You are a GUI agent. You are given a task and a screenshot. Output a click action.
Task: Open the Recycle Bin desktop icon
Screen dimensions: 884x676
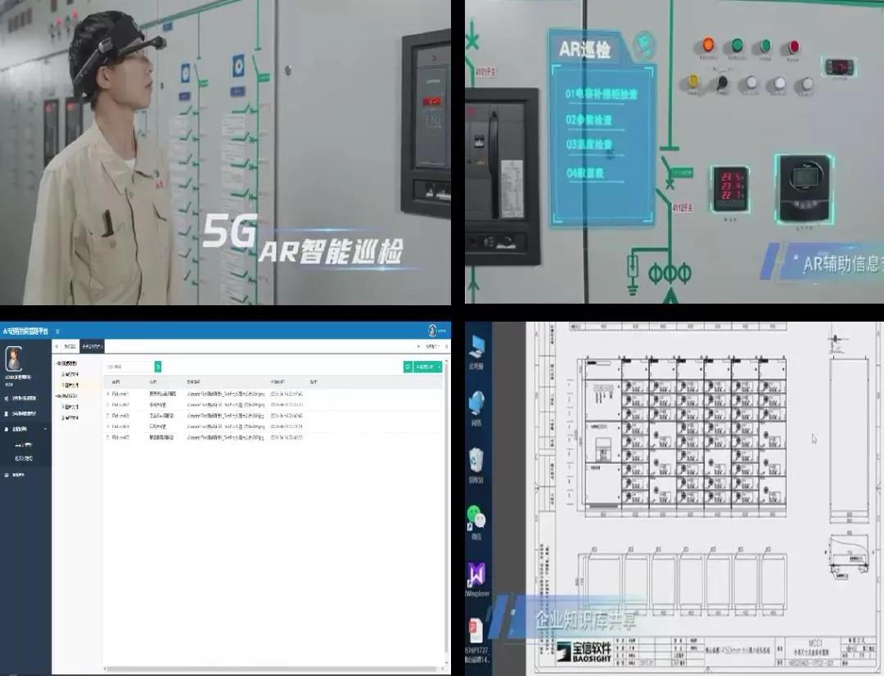[476, 461]
